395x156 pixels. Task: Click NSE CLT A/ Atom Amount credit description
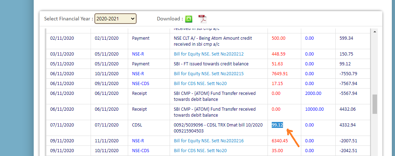(x=213, y=41)
